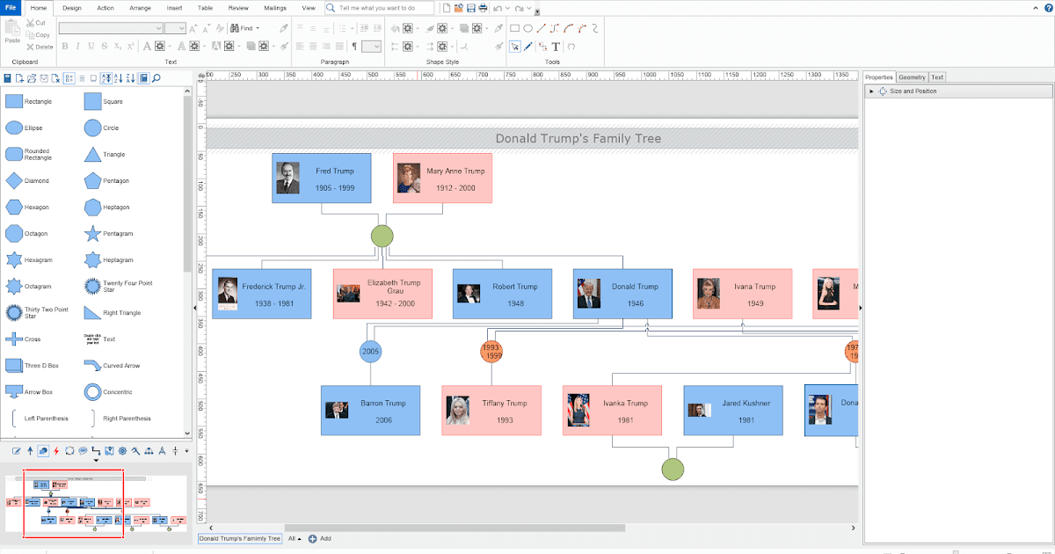Open the All sheets dropdown at the bottom
The height and width of the screenshot is (554, 1055).
(293, 538)
